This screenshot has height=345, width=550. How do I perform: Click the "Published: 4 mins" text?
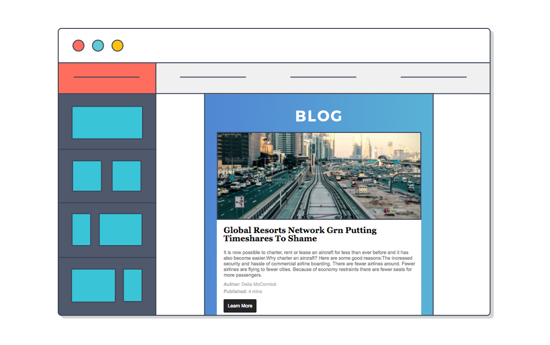point(243,291)
